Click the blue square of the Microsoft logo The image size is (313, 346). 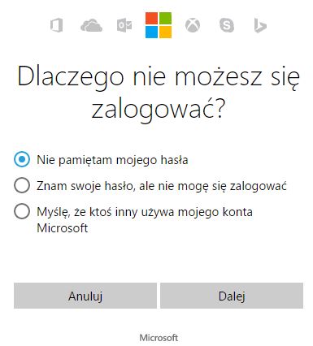pos(152,32)
